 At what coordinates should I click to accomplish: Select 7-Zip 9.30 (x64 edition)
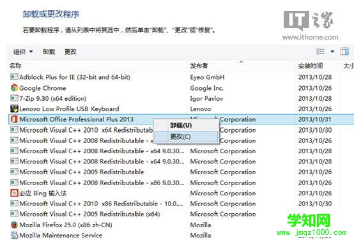[x=53, y=98]
